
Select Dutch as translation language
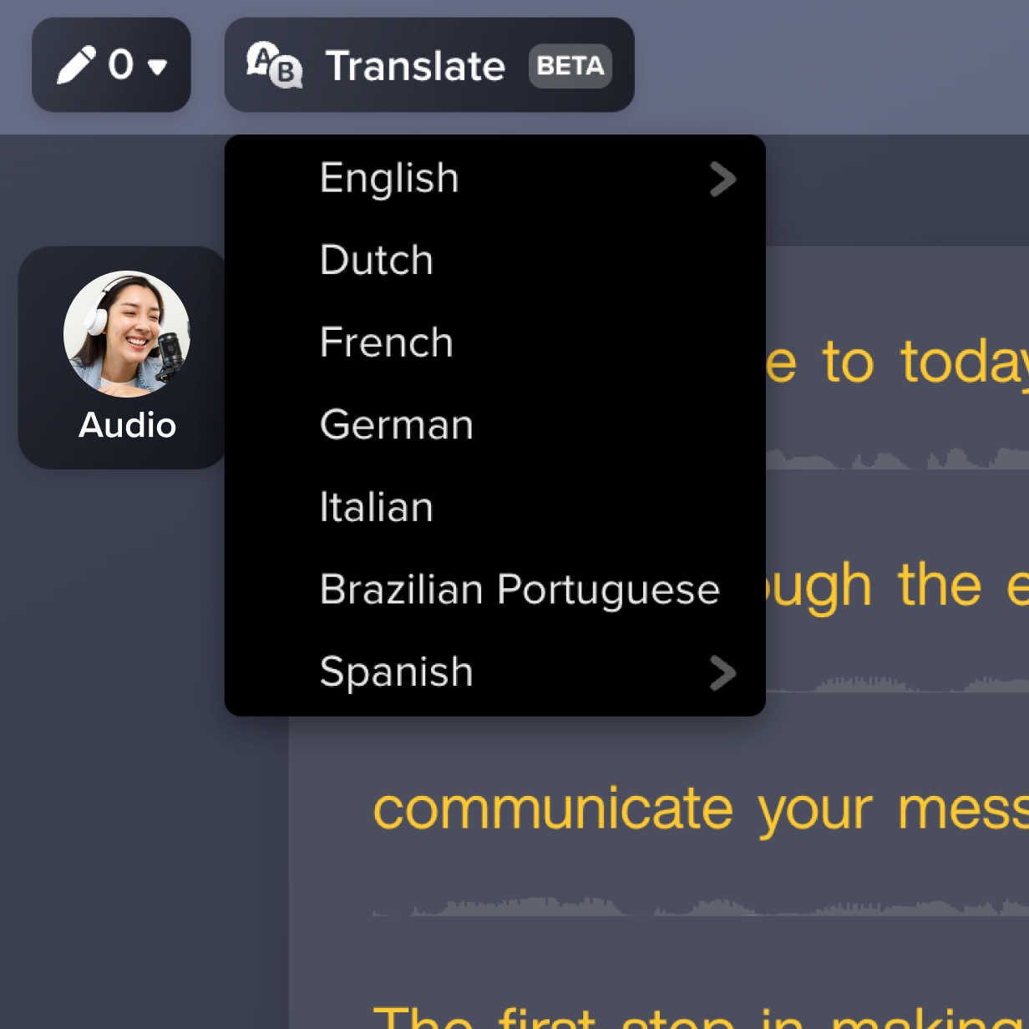tap(376, 260)
